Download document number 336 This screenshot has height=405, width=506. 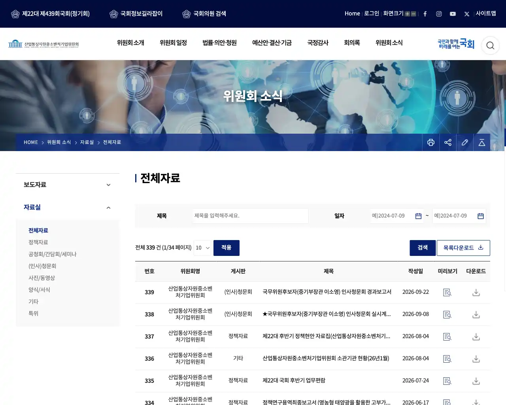pyautogui.click(x=476, y=359)
